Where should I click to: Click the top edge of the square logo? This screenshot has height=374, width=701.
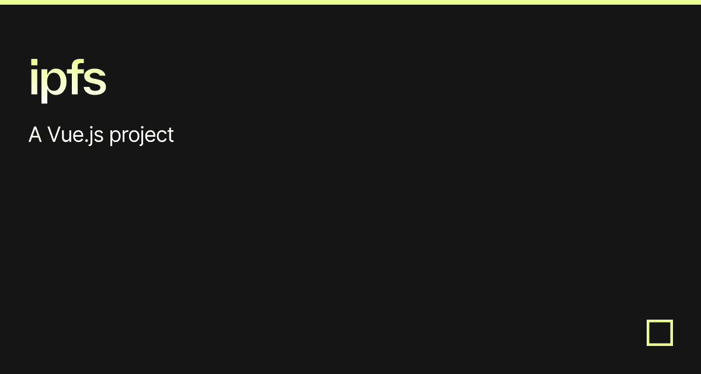click(660, 320)
